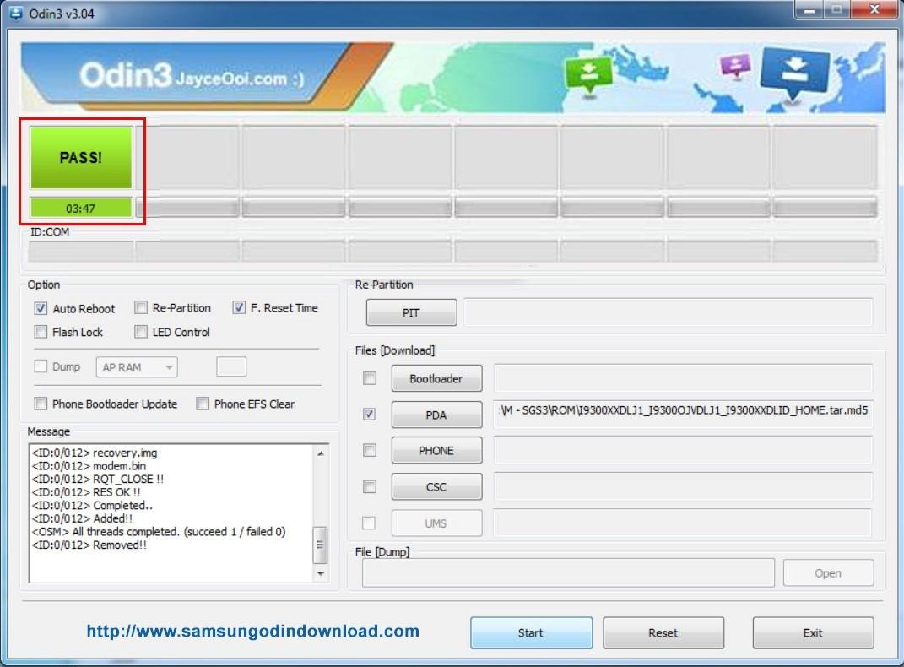Select the 'Removed!!' log line
Viewport: 904px width, 667px height.
point(89,545)
